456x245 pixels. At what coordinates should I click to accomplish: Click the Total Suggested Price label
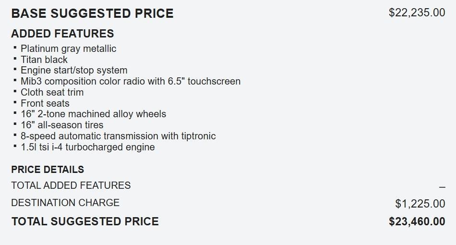[x=85, y=221]
